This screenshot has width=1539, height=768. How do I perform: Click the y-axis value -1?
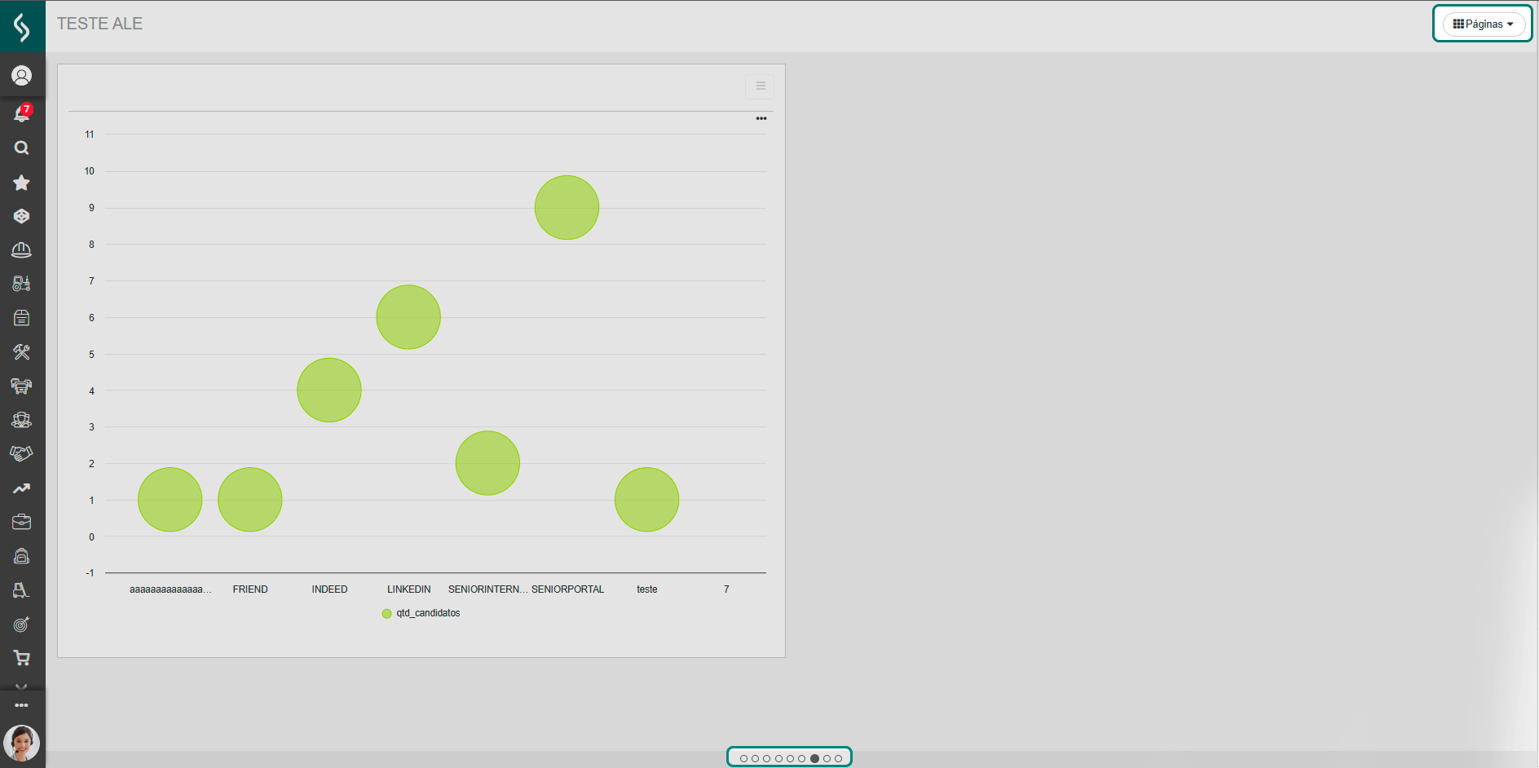90,573
